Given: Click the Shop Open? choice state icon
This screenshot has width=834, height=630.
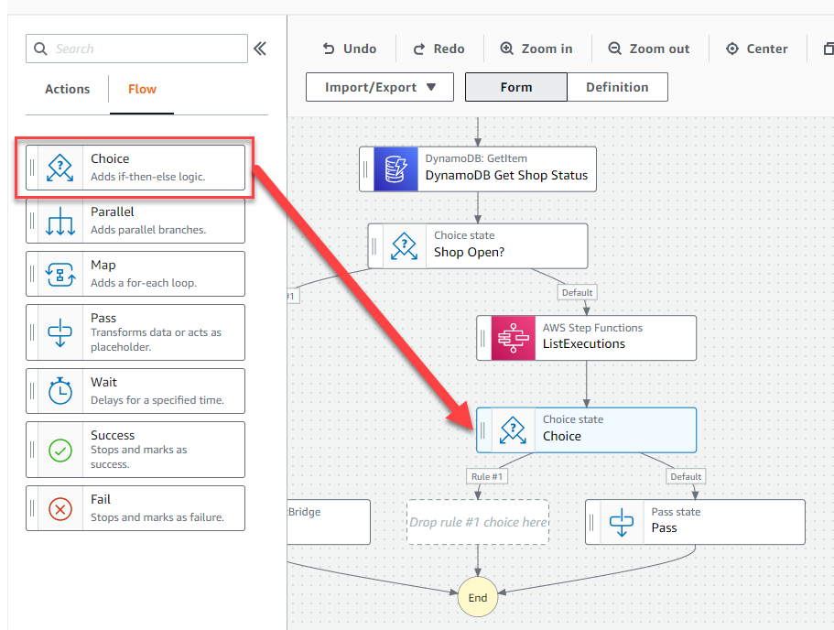Looking at the screenshot, I should coord(405,245).
